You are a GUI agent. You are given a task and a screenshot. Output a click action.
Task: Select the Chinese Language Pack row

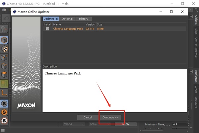pos(68,29)
